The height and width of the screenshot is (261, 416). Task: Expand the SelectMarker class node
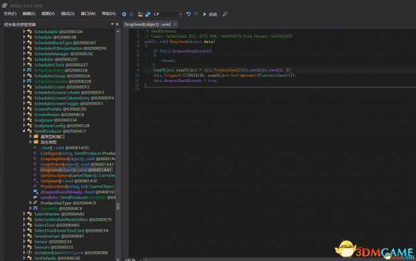click(24, 213)
